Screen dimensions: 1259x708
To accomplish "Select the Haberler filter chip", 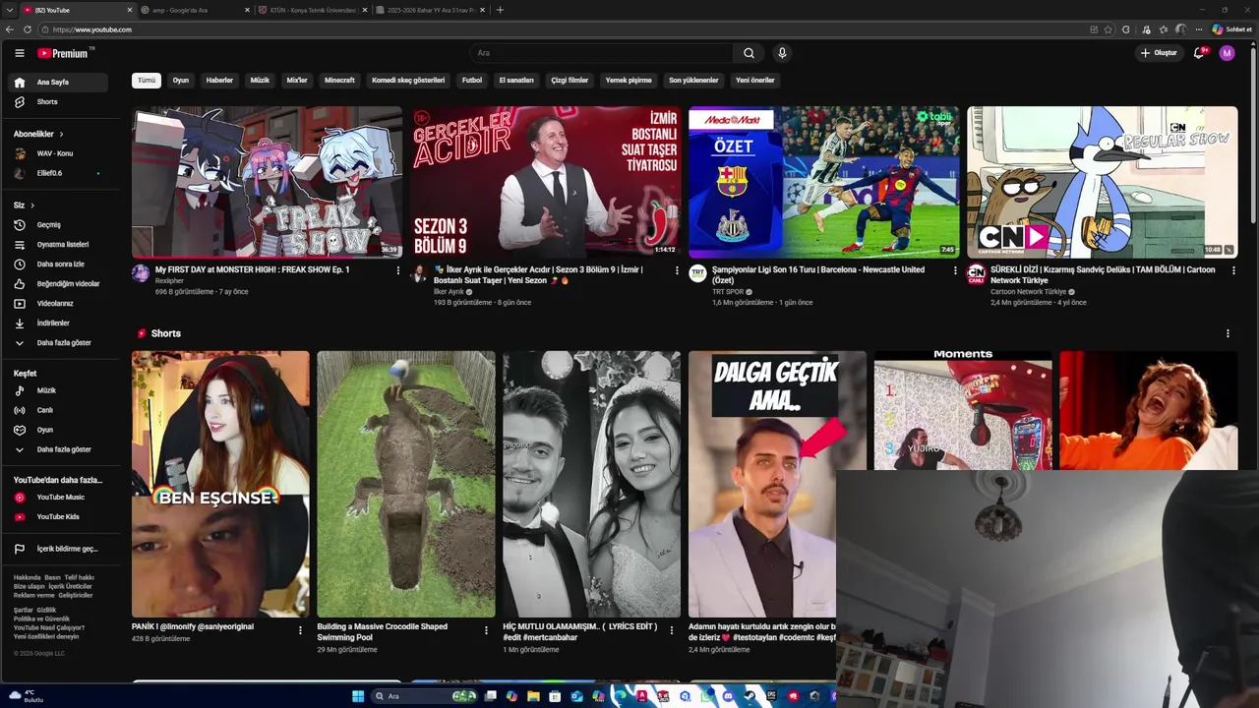I will point(219,81).
